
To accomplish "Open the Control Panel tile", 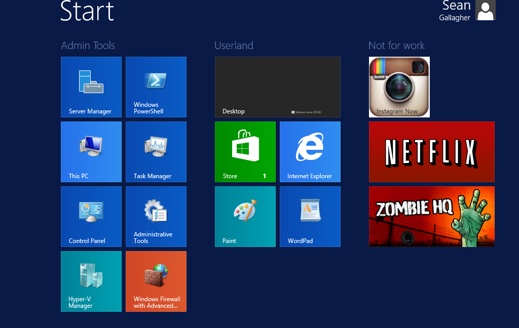I will (91, 217).
